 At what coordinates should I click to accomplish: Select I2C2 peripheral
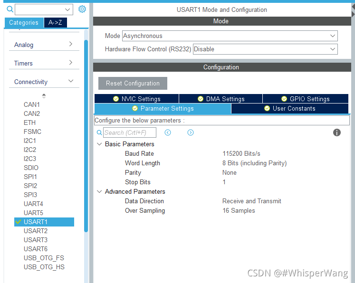pyautogui.click(x=29, y=150)
